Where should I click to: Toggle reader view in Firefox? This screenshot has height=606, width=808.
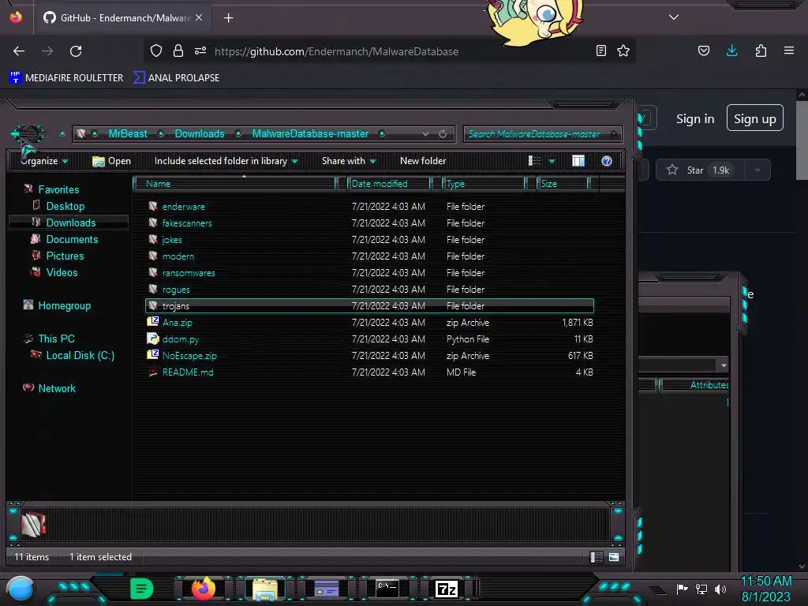point(600,50)
